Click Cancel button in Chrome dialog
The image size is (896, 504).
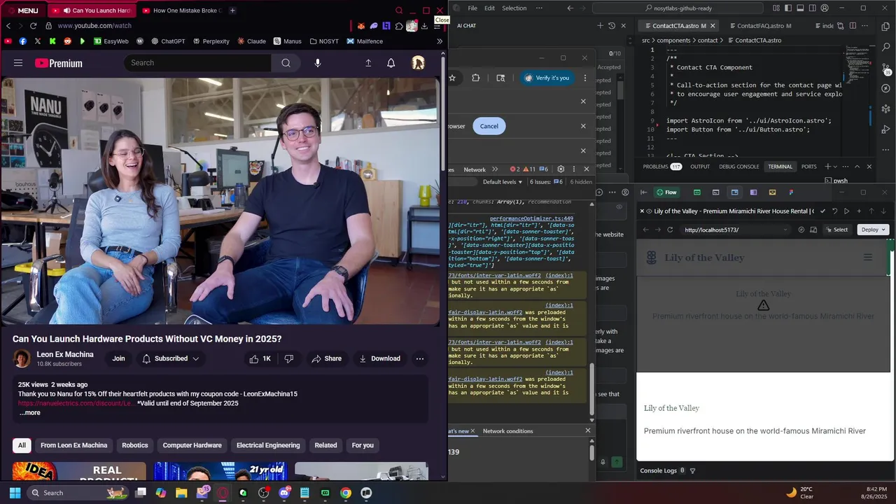(x=489, y=126)
